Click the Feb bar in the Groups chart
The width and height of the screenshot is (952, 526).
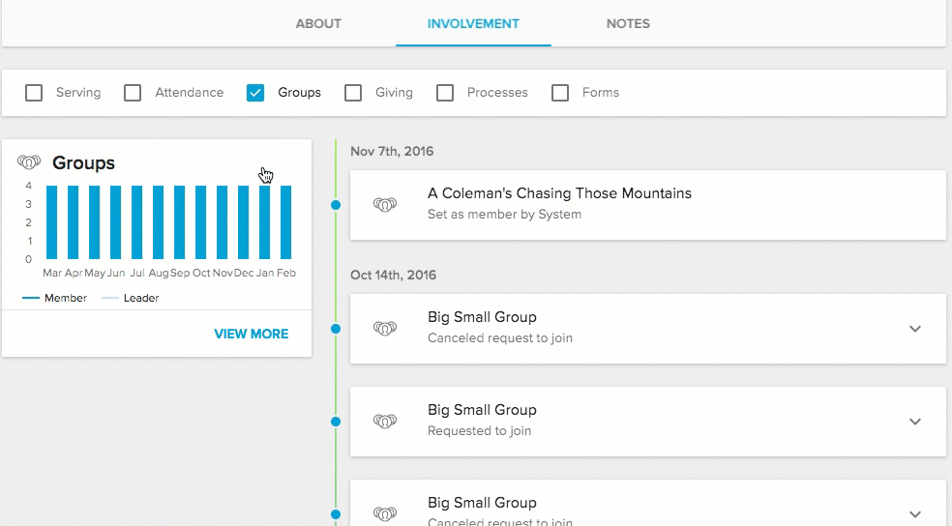[x=286, y=222]
